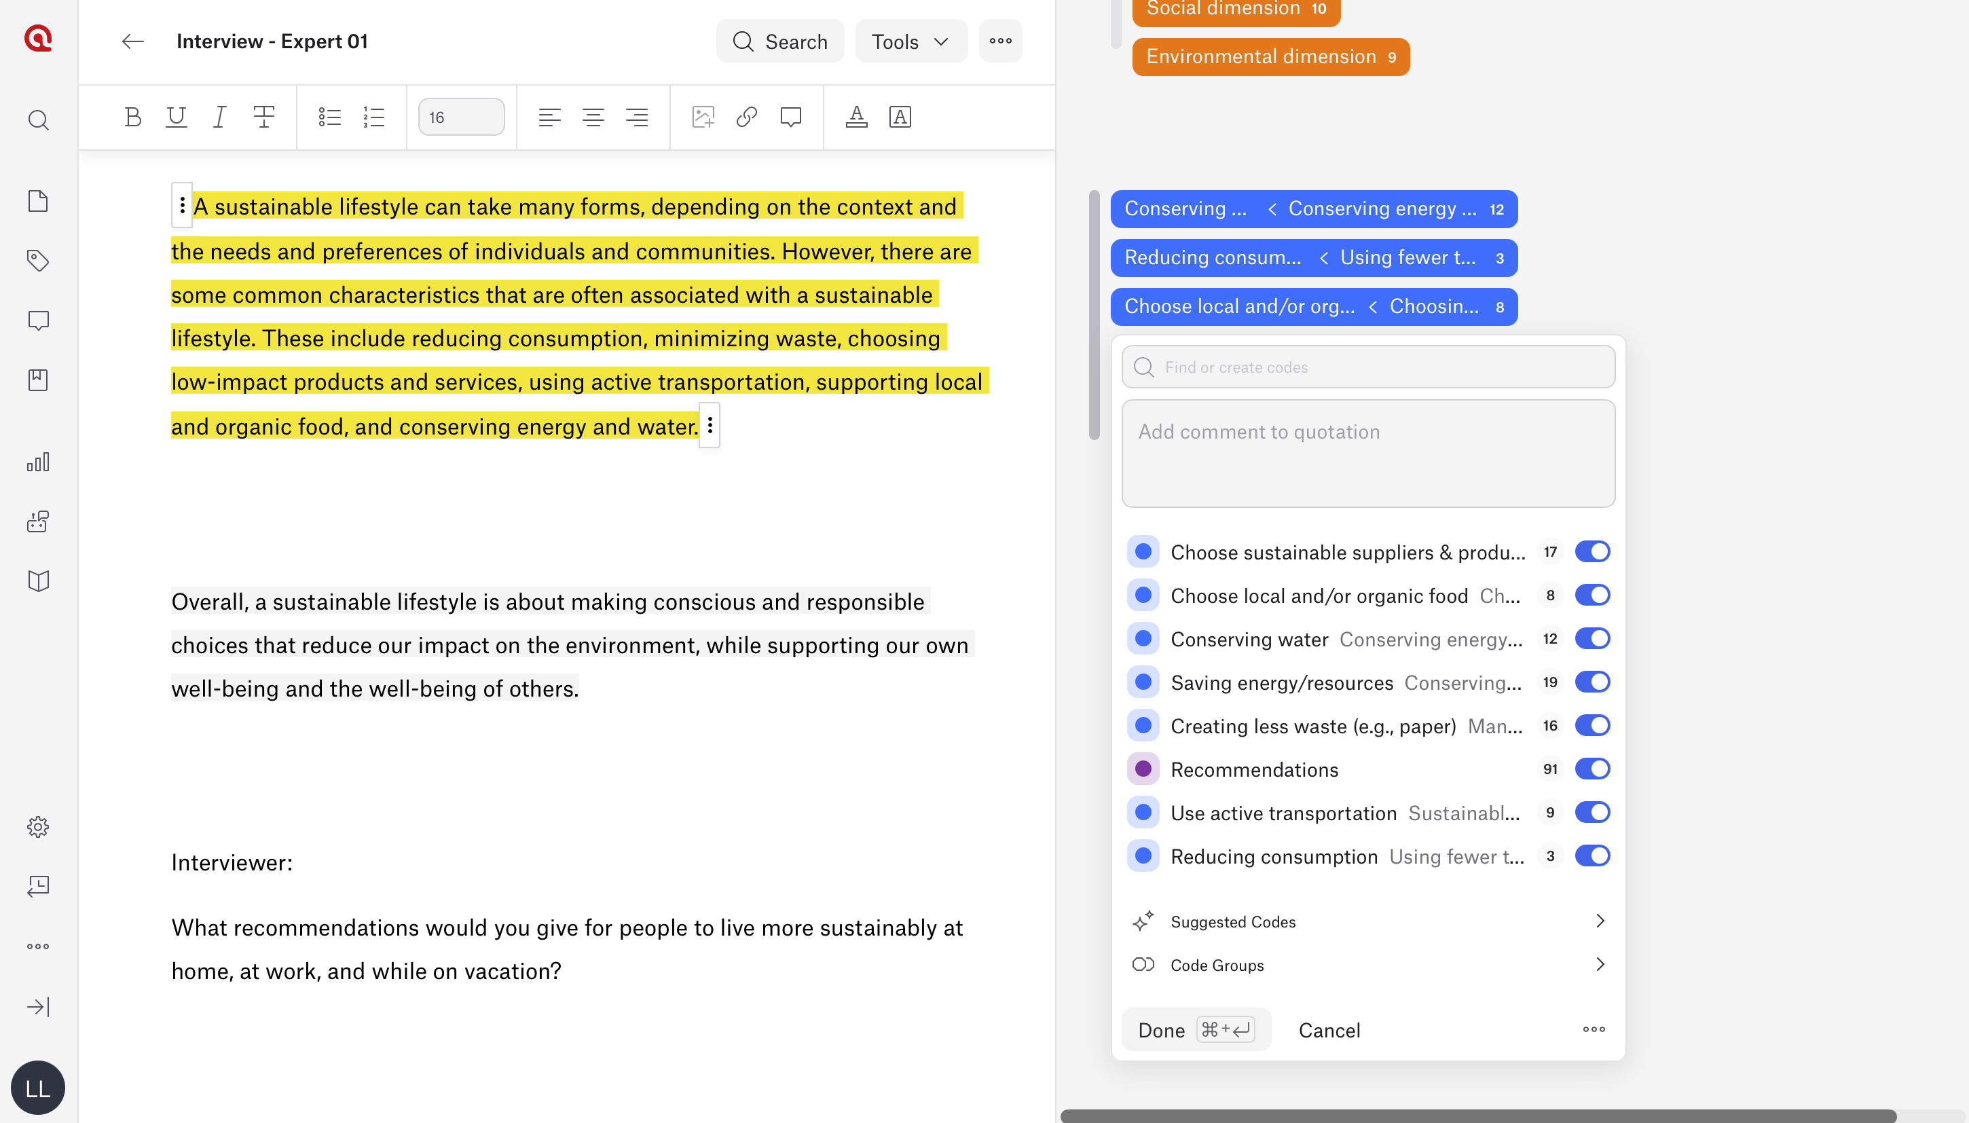Focus the Find or create codes field
Viewport: 1969px width, 1123px height.
point(1368,367)
